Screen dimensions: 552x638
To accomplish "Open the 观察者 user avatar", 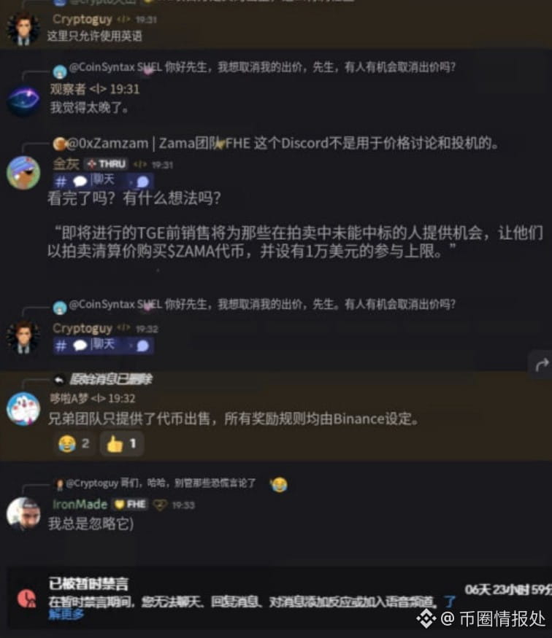I will 23,100.
